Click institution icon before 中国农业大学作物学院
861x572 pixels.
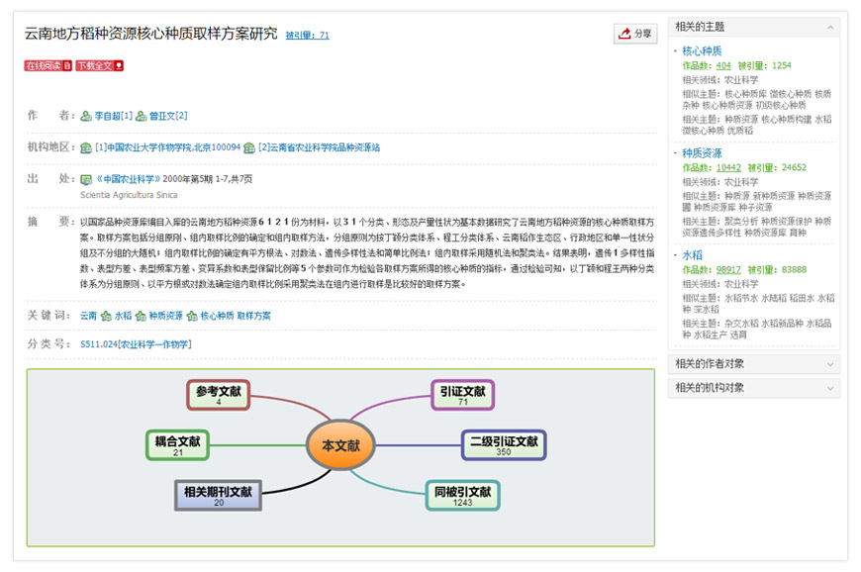(x=86, y=147)
